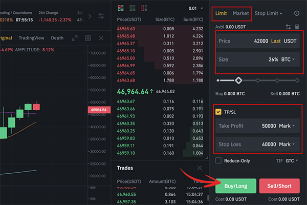The image size is (307, 205).
Task: Click the red Sell/Short button
Action: (x=279, y=186)
